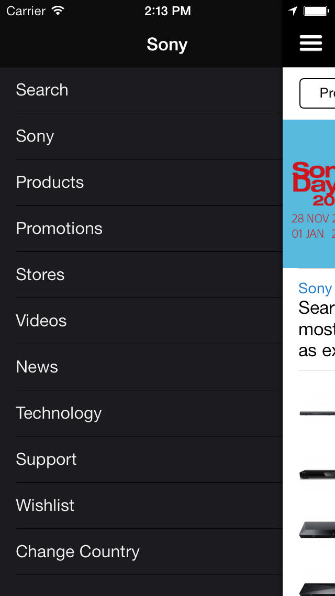335x596 pixels.
Task: Tap the hamburger menu icon
Action: coord(310,43)
